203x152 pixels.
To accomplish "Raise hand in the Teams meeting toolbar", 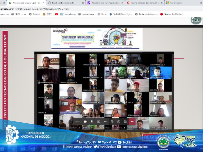I will pyautogui.click(x=112, y=122).
